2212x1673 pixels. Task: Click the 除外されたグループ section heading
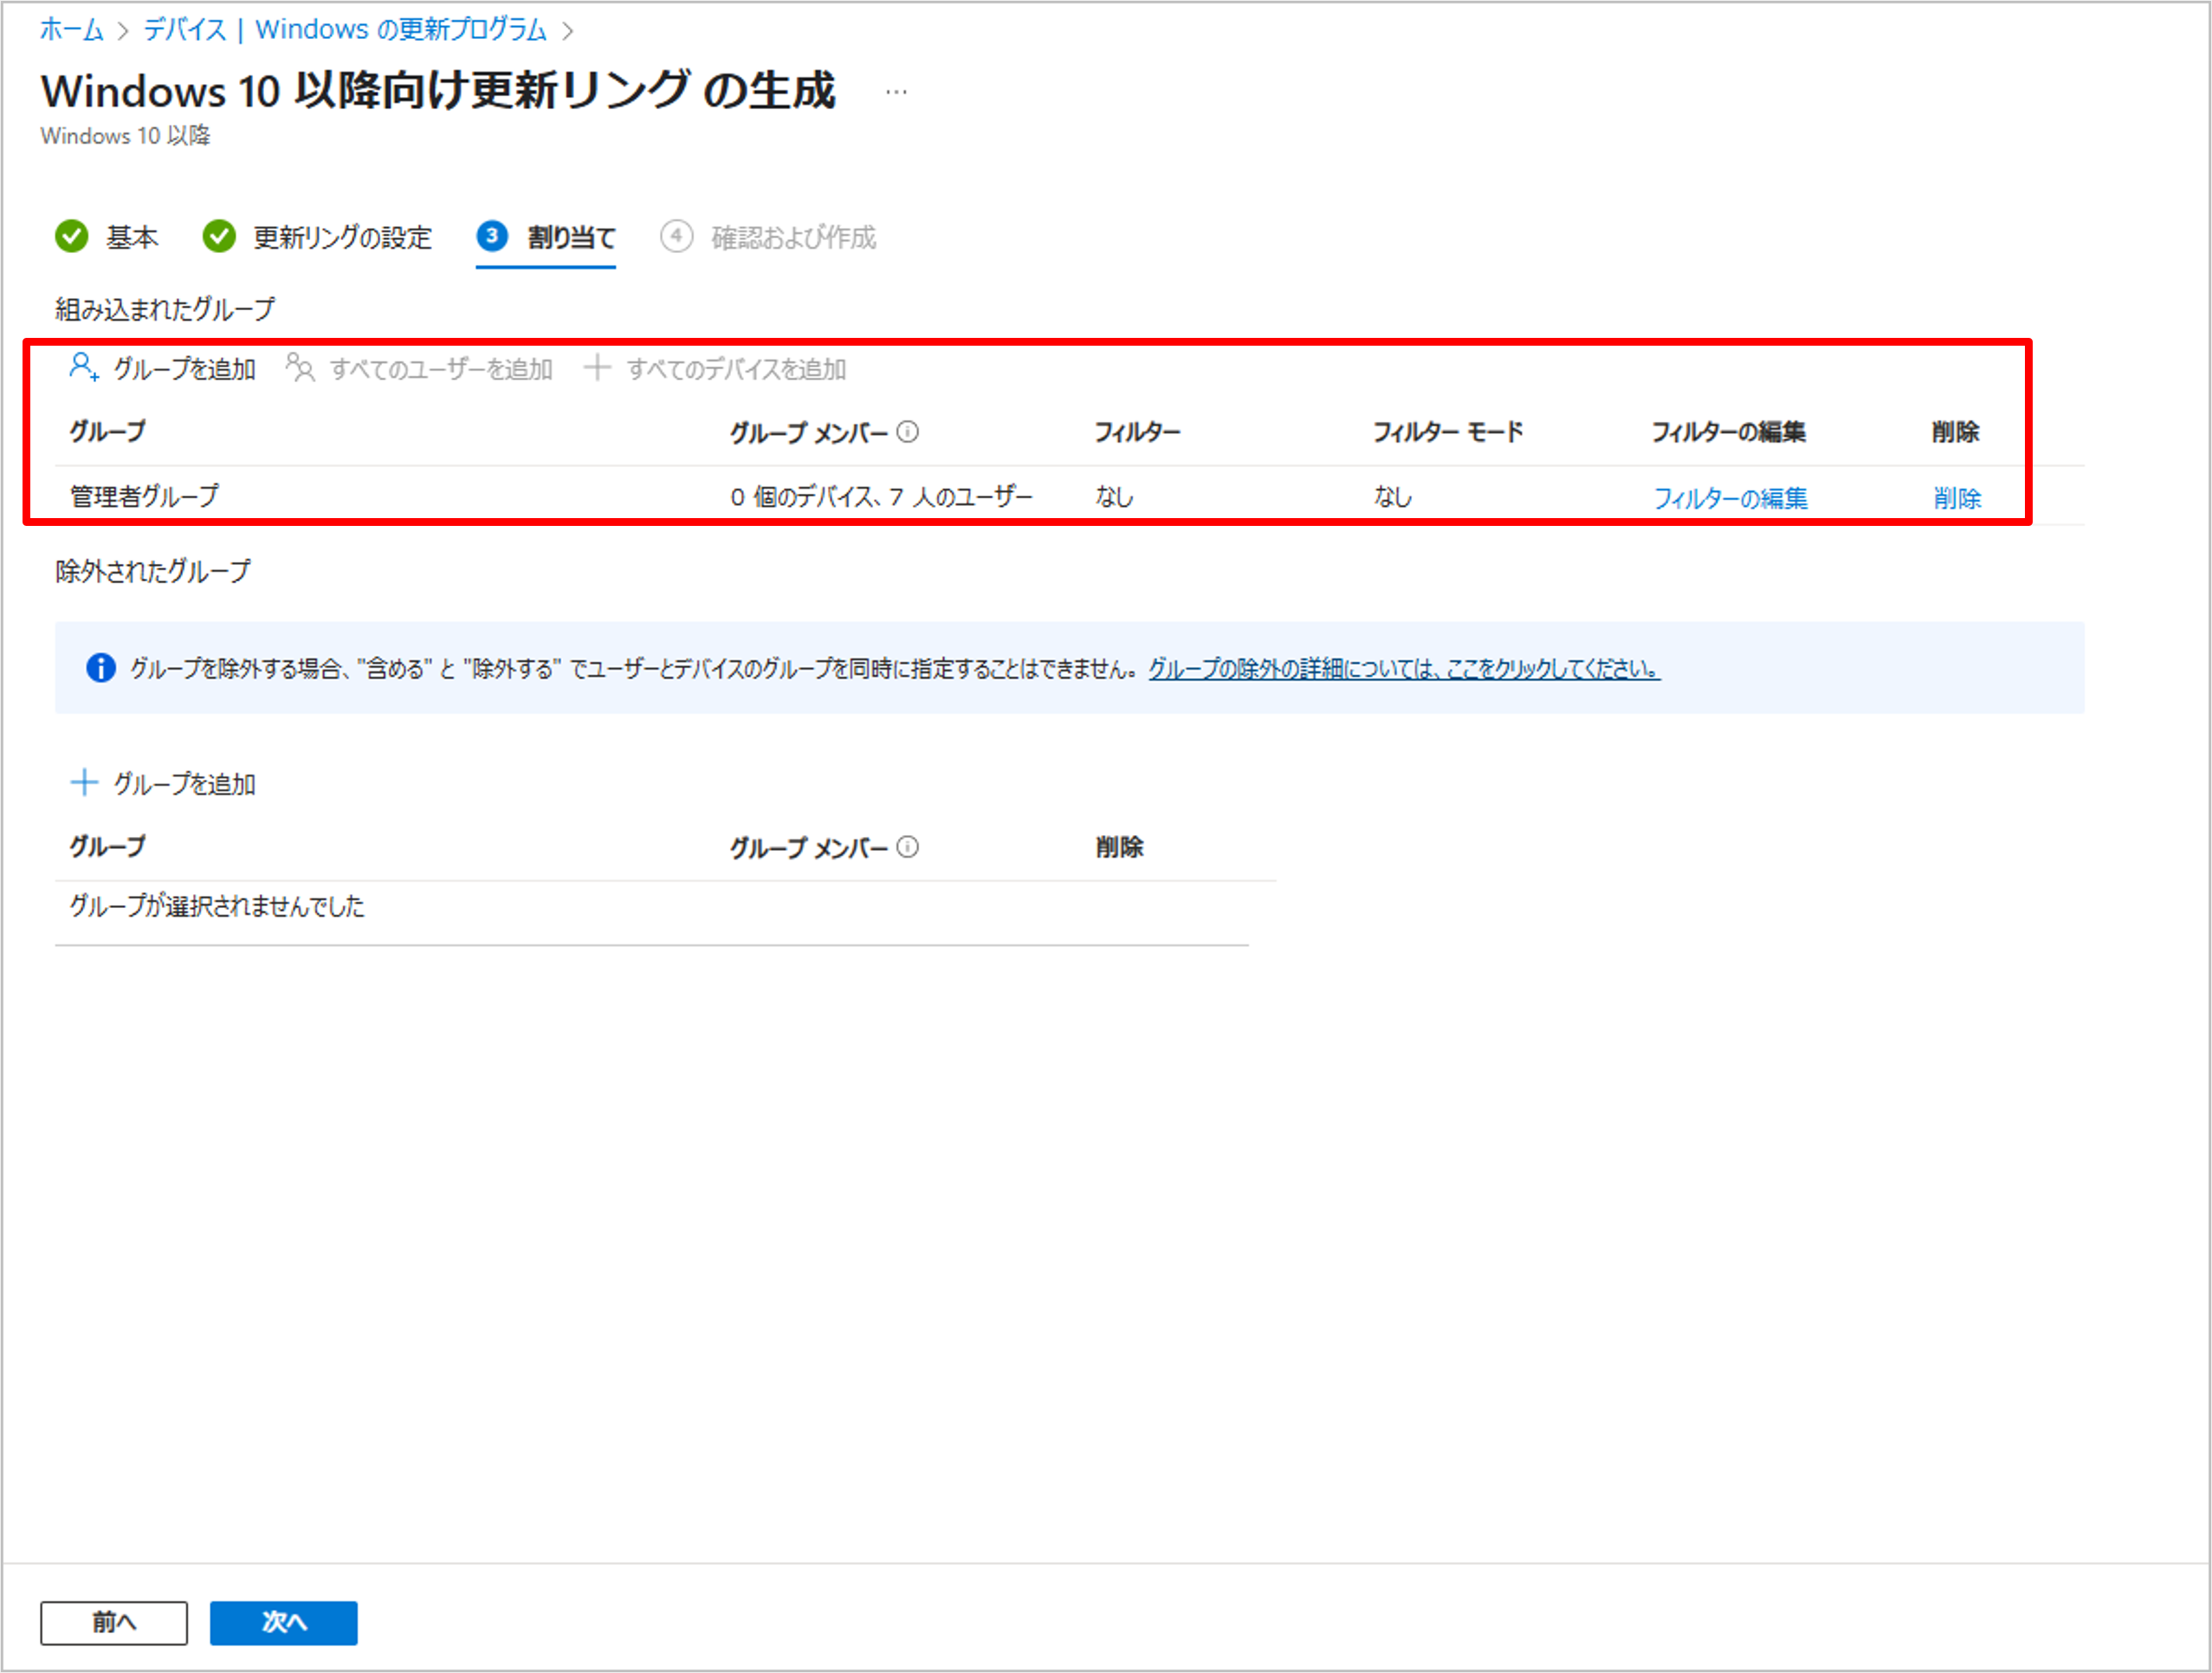coord(153,571)
